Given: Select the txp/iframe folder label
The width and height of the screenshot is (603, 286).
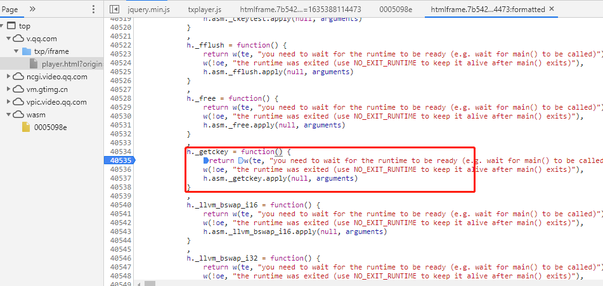Looking at the screenshot, I should point(51,51).
